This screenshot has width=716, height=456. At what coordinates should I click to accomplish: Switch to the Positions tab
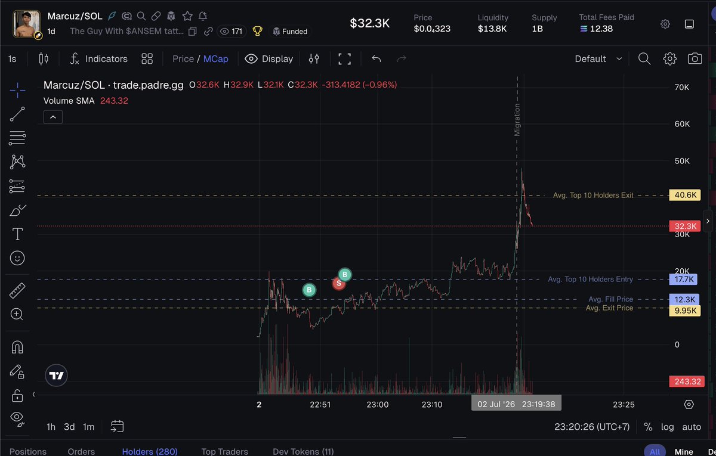click(x=28, y=451)
